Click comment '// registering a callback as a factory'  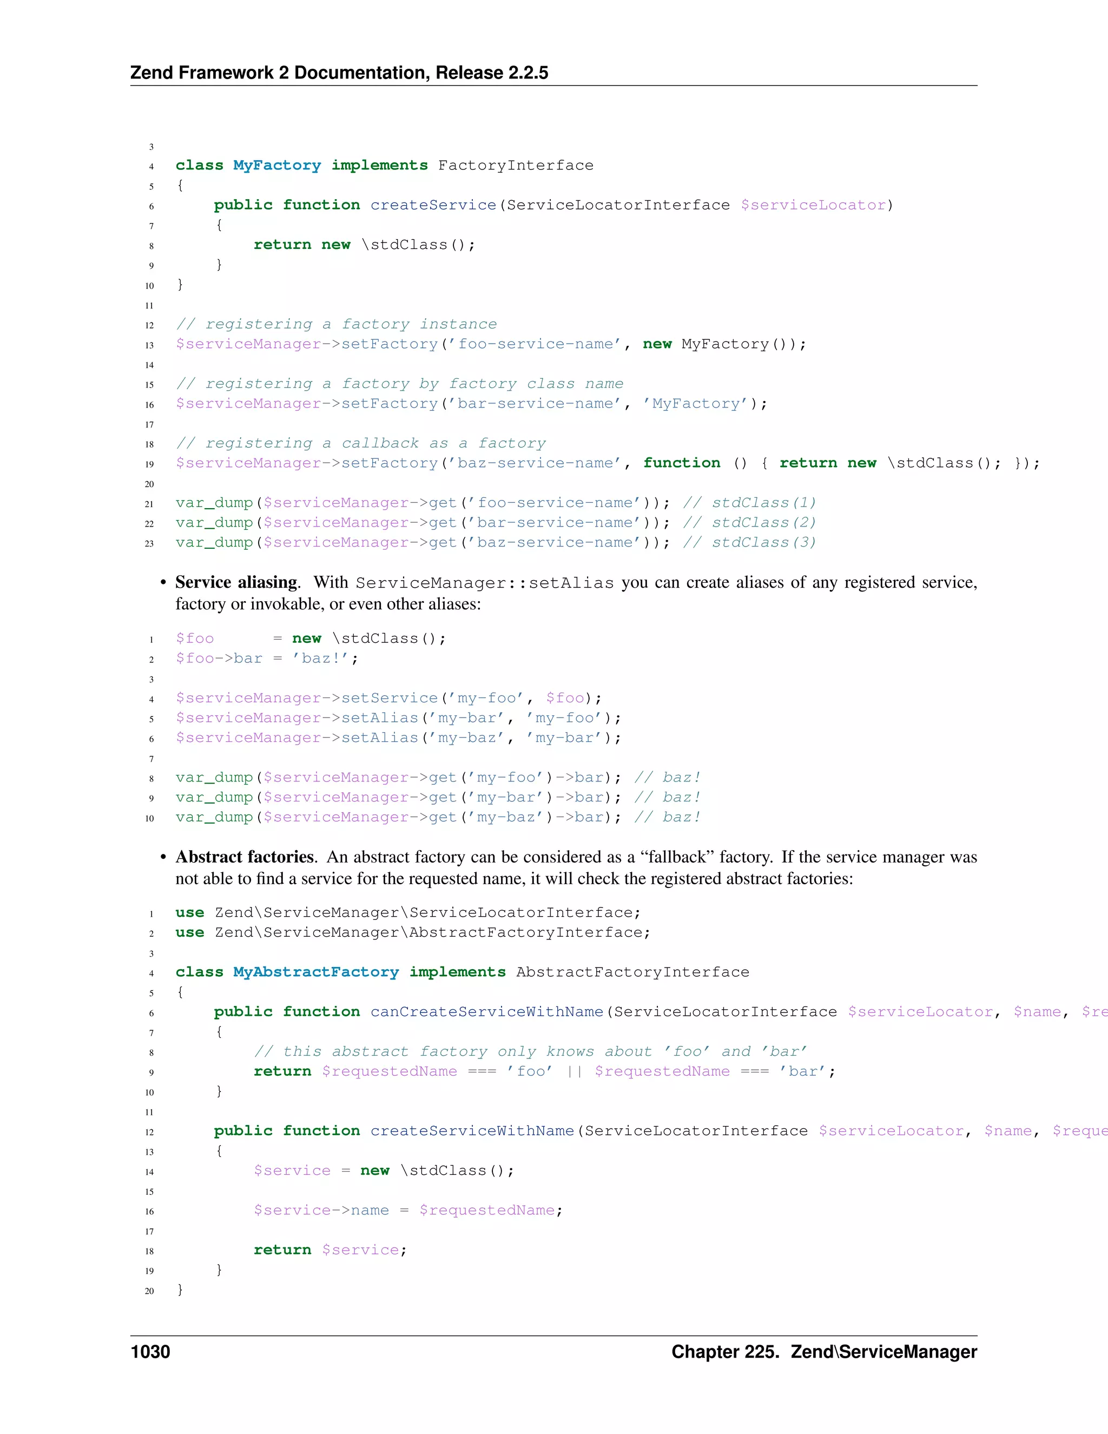click(360, 443)
